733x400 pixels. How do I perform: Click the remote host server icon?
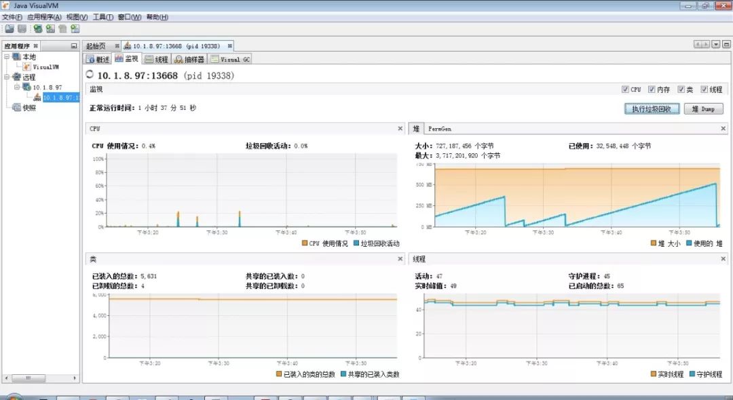click(26, 87)
